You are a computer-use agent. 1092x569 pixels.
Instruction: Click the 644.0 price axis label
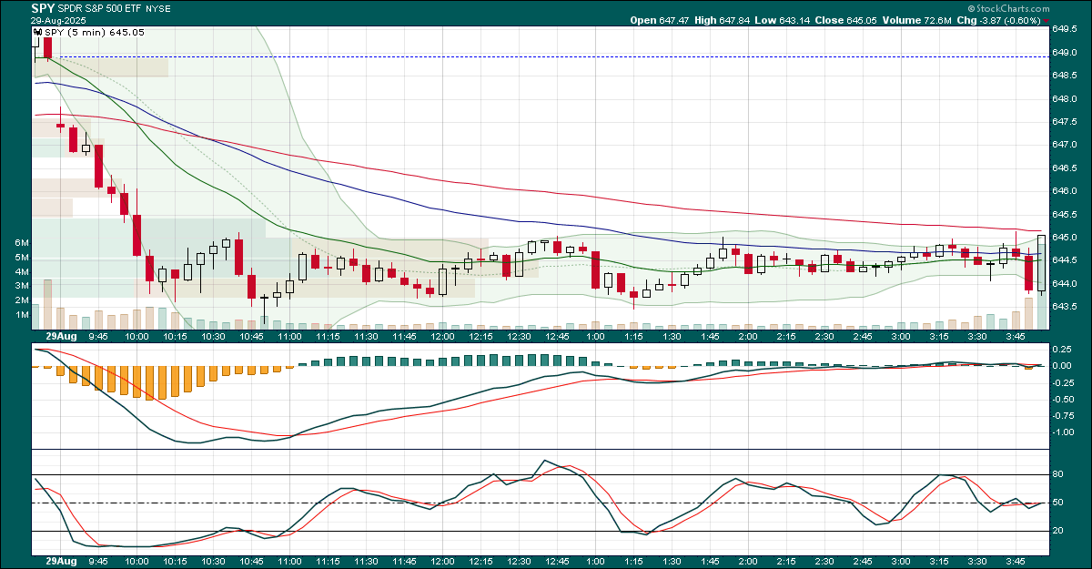point(1066,284)
